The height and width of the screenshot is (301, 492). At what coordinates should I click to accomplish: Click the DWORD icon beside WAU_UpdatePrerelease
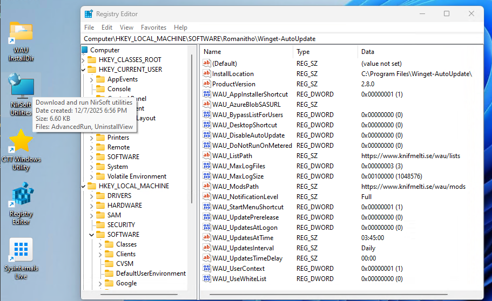206,217
